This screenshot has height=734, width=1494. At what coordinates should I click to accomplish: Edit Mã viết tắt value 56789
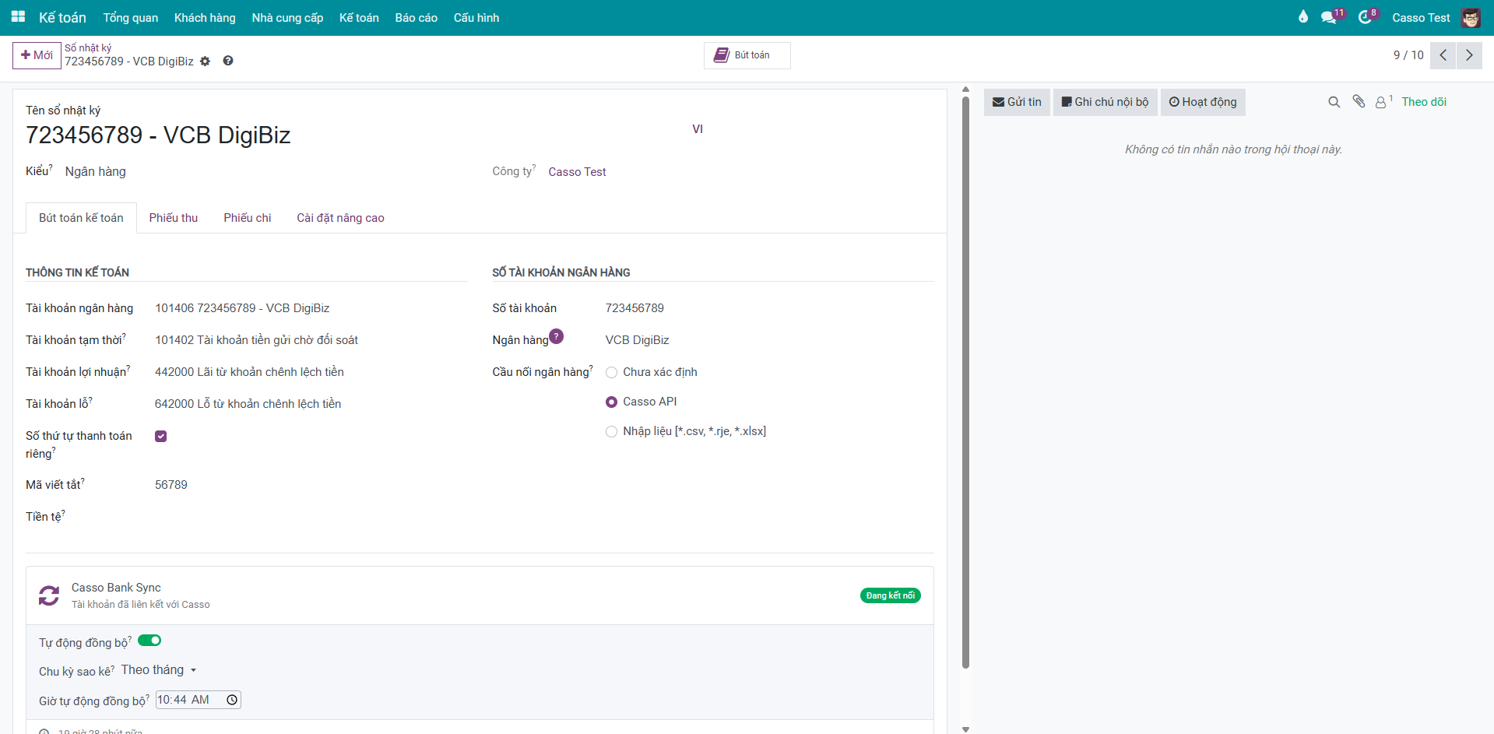pos(171,485)
